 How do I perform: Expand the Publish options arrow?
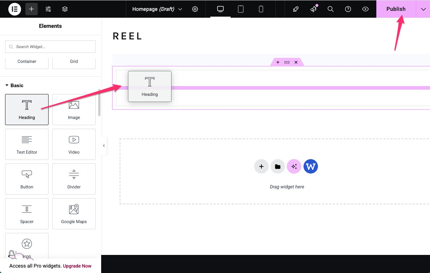(x=423, y=9)
